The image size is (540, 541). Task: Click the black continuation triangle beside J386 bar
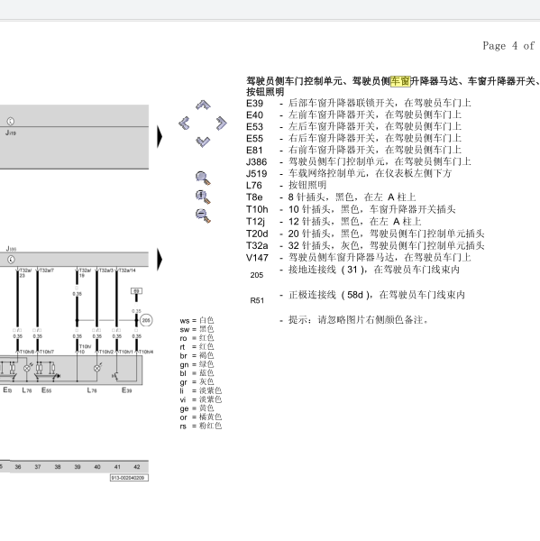click(x=160, y=259)
